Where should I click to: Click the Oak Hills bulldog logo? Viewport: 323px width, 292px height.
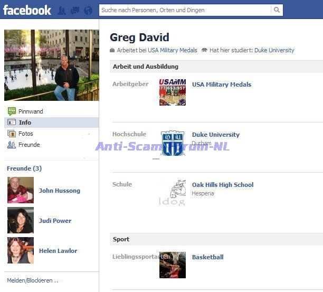173,193
